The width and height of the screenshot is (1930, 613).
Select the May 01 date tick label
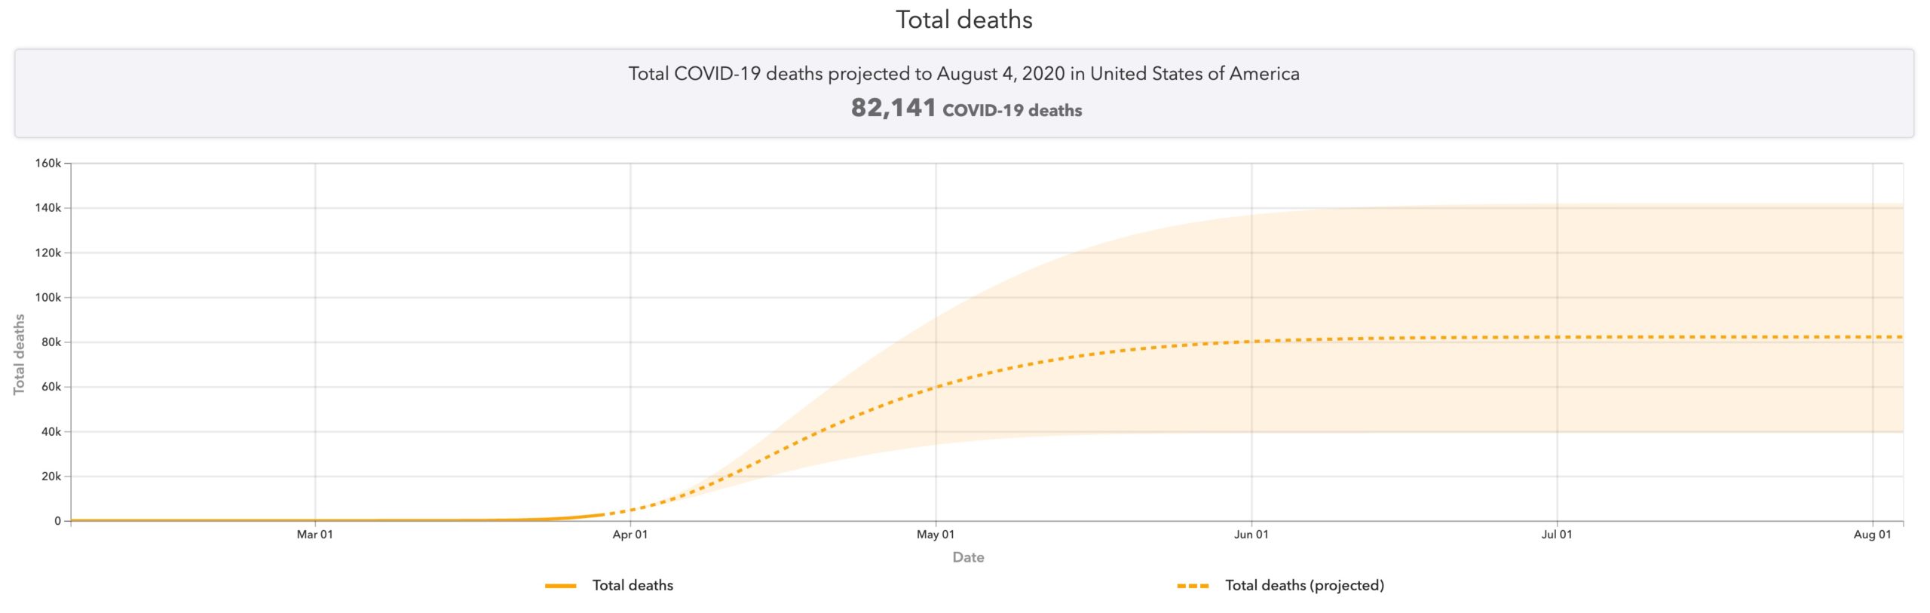coord(935,535)
